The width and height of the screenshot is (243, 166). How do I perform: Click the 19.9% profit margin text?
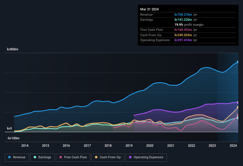tap(189, 25)
